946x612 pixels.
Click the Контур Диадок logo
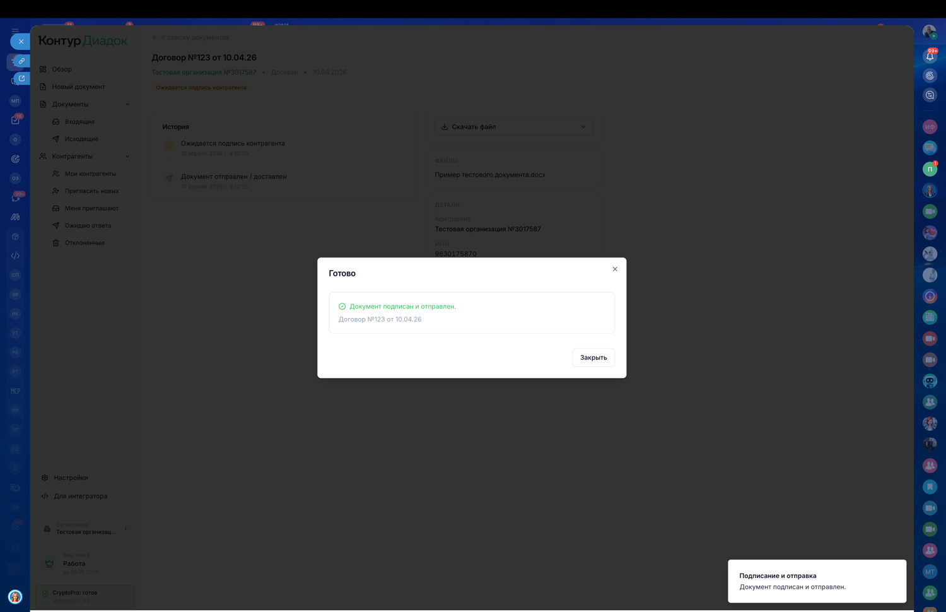[83, 41]
